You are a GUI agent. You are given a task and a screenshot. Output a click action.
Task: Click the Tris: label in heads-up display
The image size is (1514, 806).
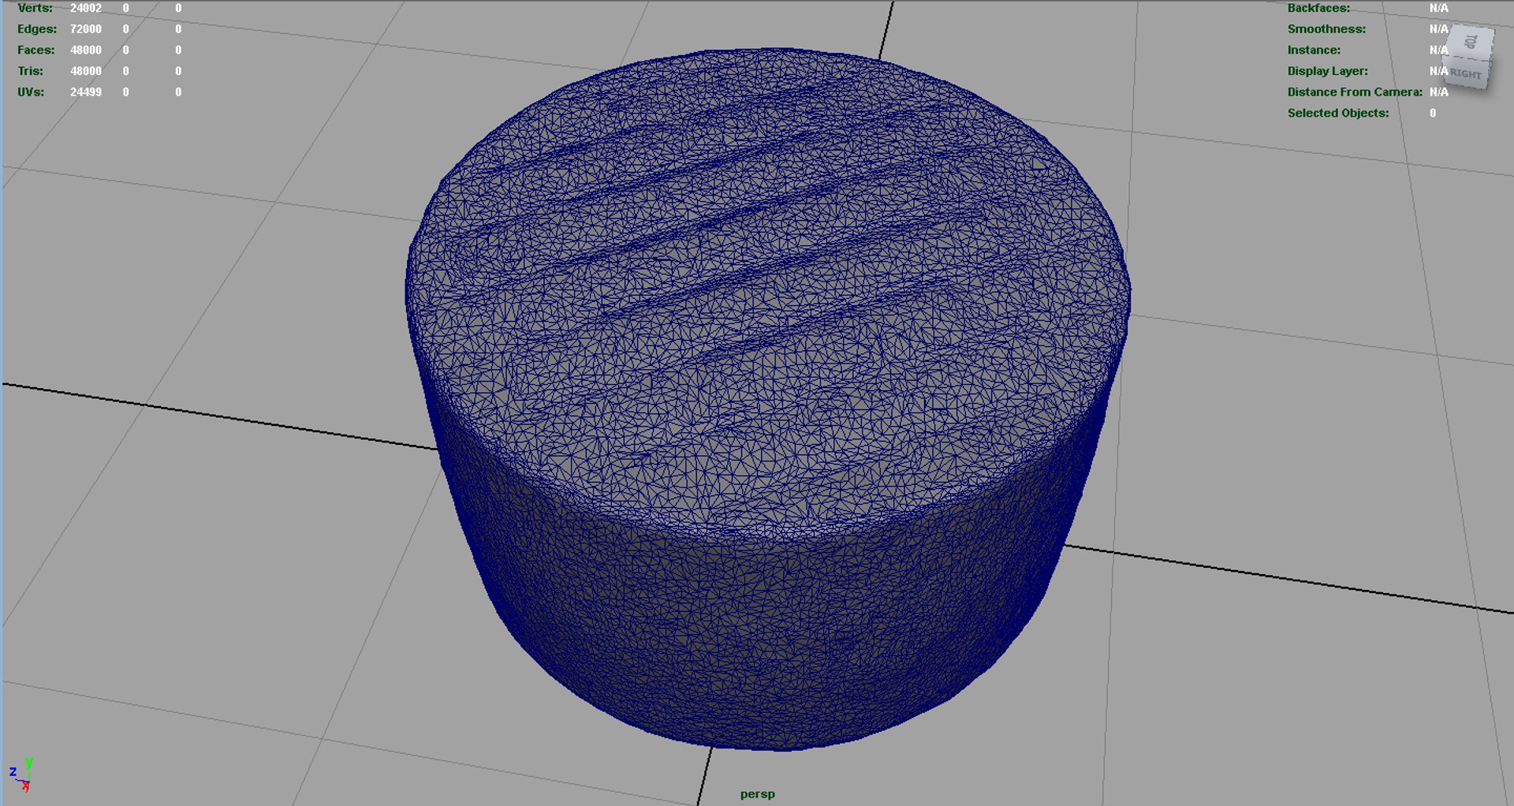click(30, 71)
